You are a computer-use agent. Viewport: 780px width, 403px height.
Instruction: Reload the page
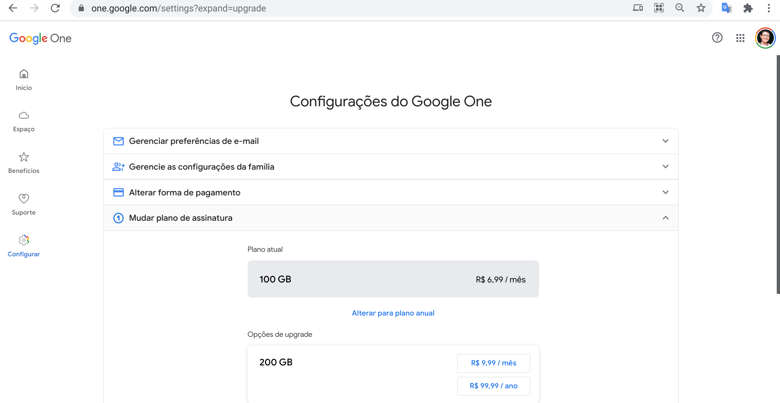click(55, 8)
